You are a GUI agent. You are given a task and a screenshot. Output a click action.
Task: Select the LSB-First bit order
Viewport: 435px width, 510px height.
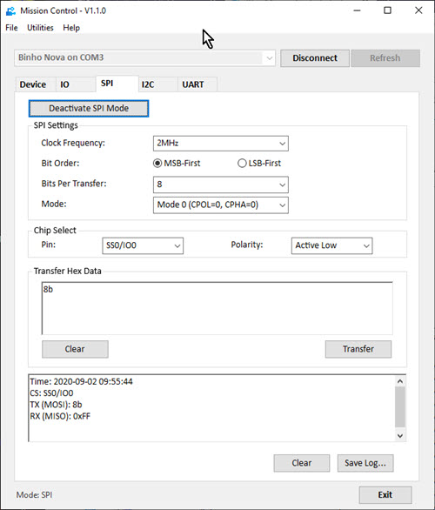[259, 164]
